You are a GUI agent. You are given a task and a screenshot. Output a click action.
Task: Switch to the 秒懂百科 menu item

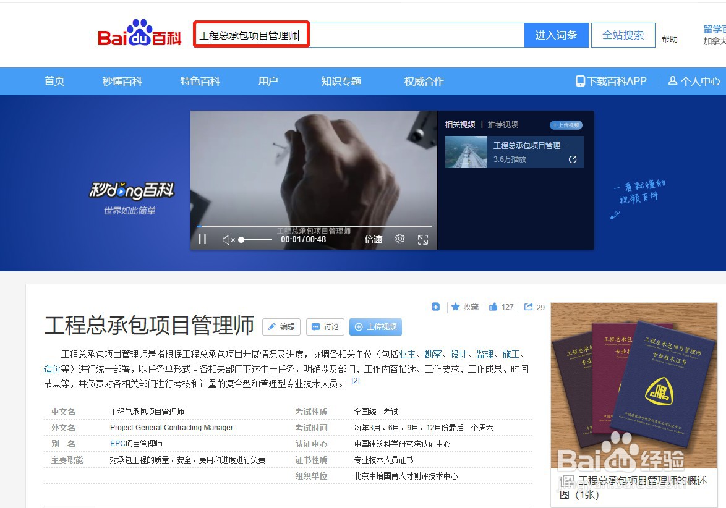121,81
